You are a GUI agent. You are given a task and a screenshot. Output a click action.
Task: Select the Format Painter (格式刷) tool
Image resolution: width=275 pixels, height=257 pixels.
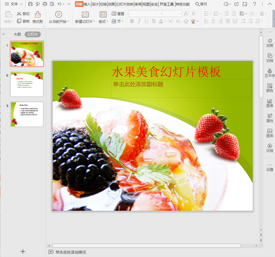pos(38,17)
